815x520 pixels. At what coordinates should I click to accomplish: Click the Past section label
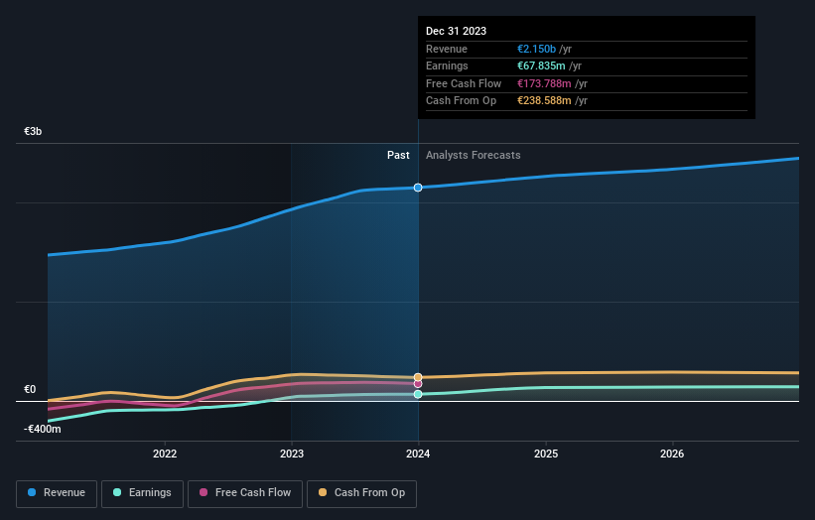398,155
